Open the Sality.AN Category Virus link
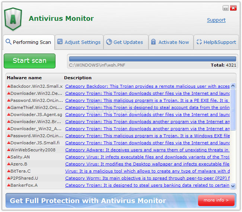Image resolution: width=242 pixels, height=212 pixels. (x=147, y=157)
